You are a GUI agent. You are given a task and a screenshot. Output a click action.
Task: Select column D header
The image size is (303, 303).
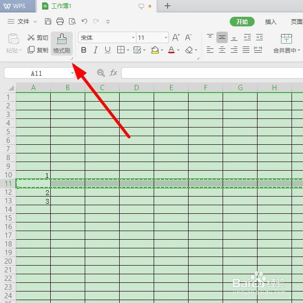(136, 88)
